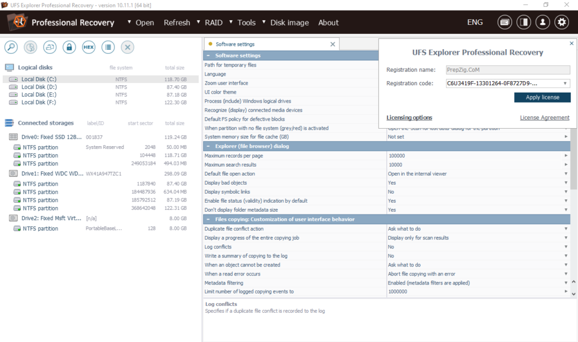Click the greyed partition search toolbar icon
This screenshot has height=342, width=578.
30,47
